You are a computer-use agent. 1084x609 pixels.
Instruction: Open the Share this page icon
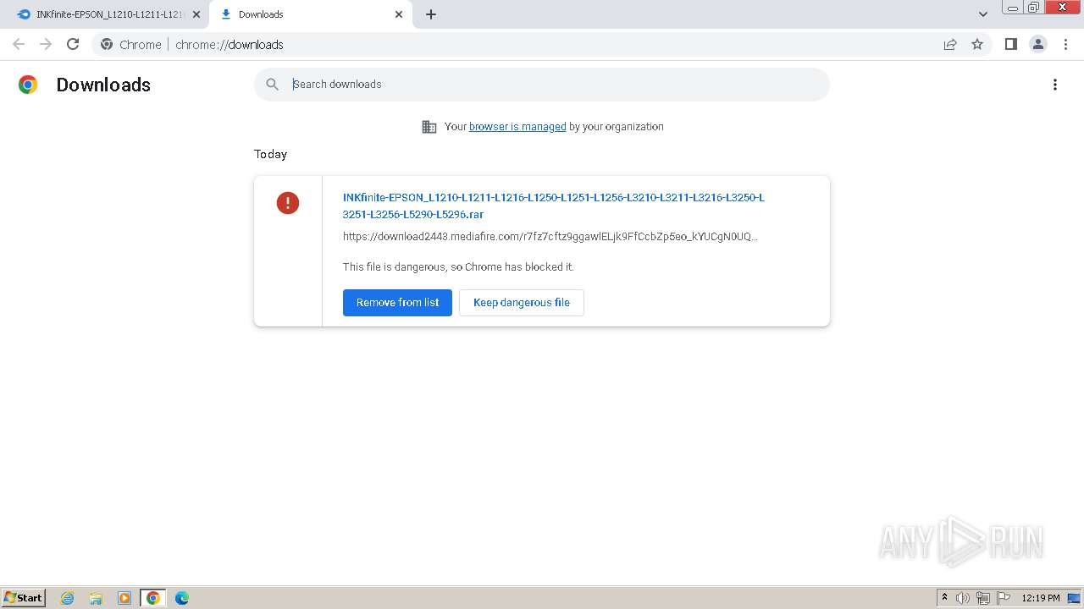click(950, 44)
